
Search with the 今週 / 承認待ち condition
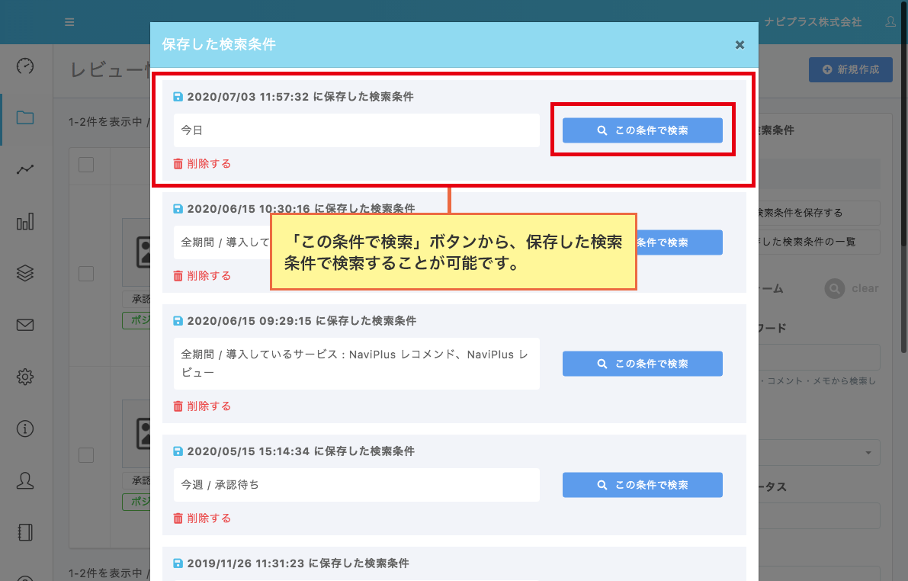pyautogui.click(x=642, y=485)
